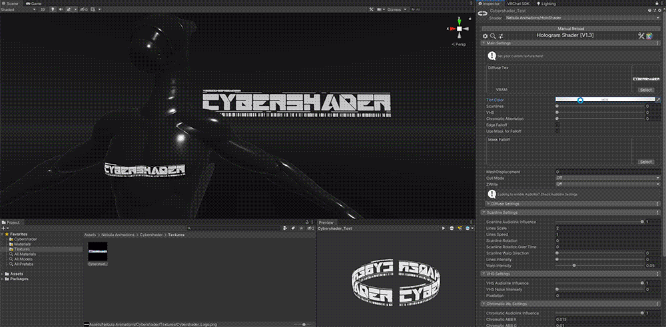
Task: Switch to the Scene tab
Action: pyautogui.click(x=10, y=3)
